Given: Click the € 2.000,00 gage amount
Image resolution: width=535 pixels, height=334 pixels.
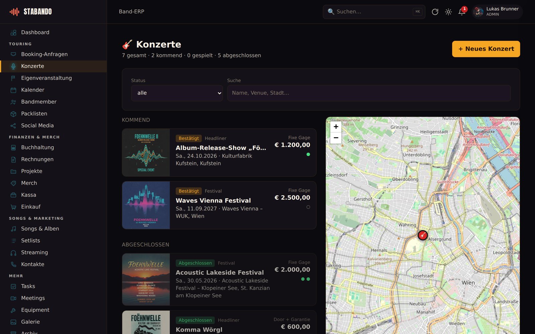Looking at the screenshot, I should coord(292,270).
